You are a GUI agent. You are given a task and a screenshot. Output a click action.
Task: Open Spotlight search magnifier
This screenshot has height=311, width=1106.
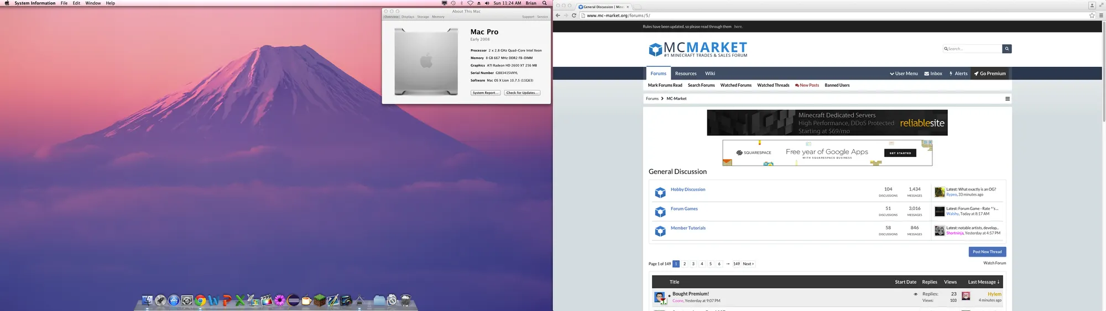[x=545, y=3]
